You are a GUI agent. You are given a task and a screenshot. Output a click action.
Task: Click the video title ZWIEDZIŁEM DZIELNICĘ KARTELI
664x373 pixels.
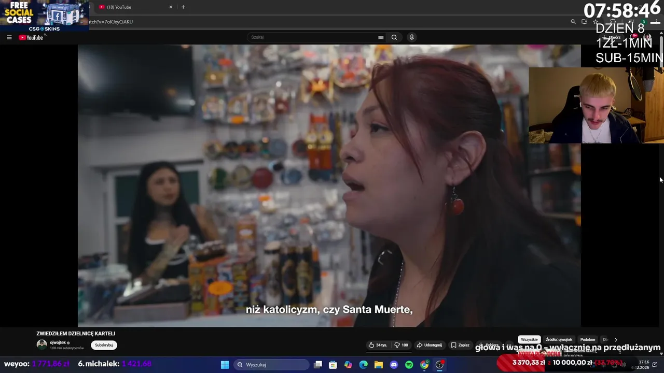click(76, 334)
